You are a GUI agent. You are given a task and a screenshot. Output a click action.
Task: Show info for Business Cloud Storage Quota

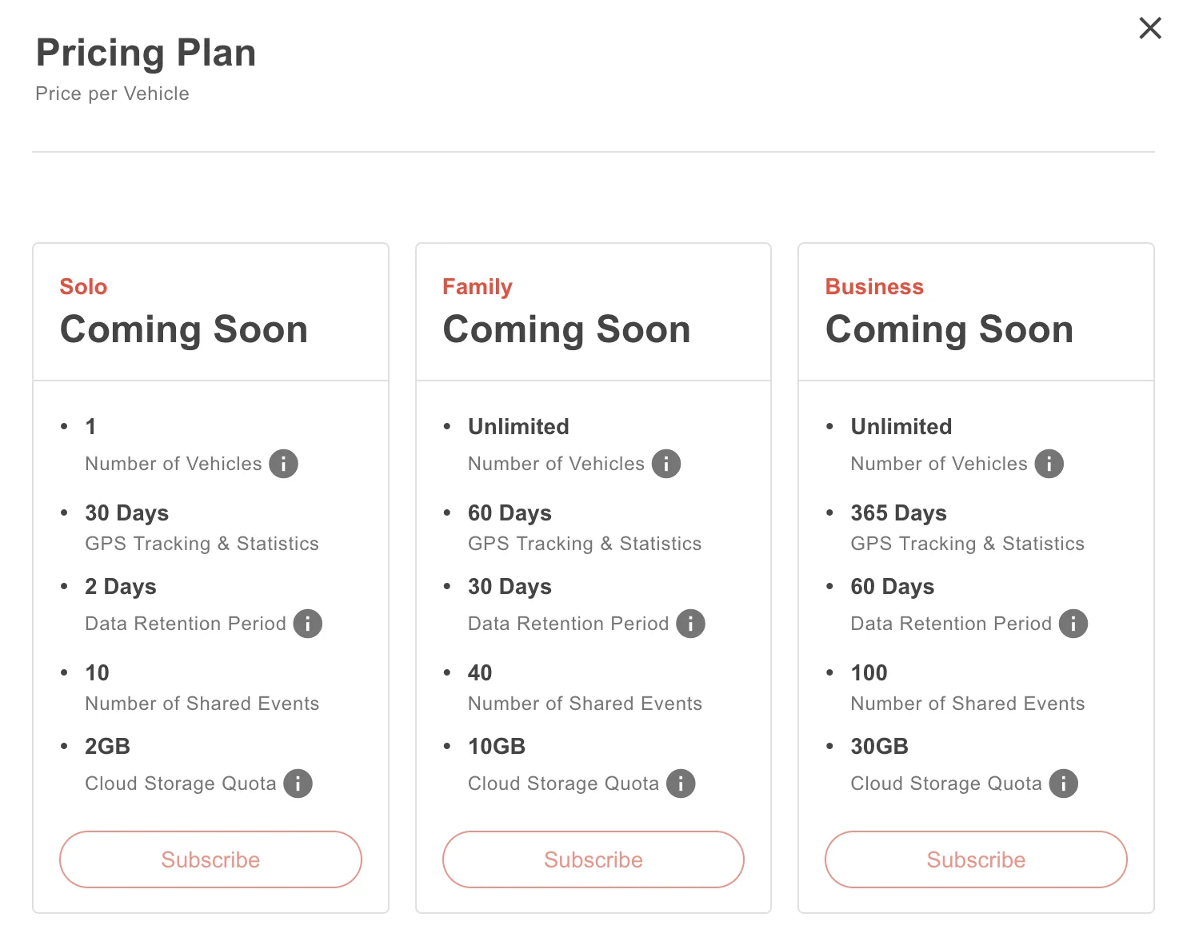click(1064, 783)
